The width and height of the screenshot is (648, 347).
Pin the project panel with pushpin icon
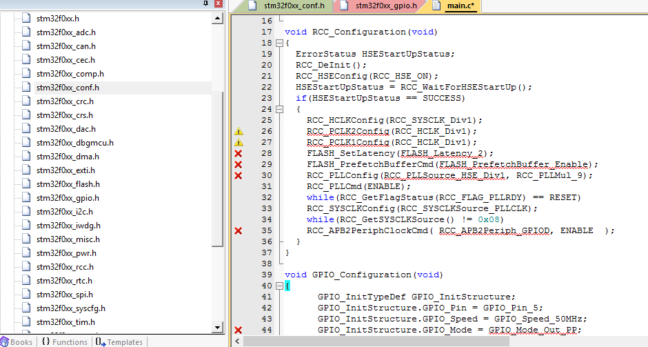pos(206,3)
